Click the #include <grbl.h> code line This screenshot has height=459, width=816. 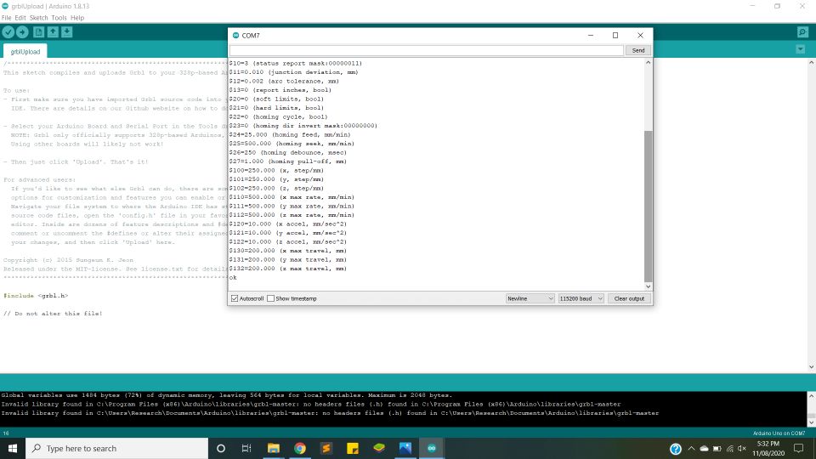click(x=36, y=296)
